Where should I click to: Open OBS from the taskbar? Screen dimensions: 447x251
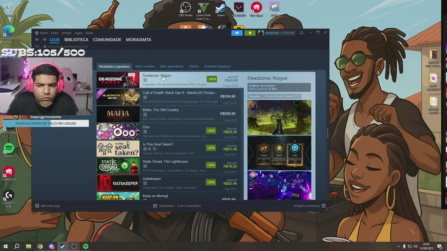point(74,246)
